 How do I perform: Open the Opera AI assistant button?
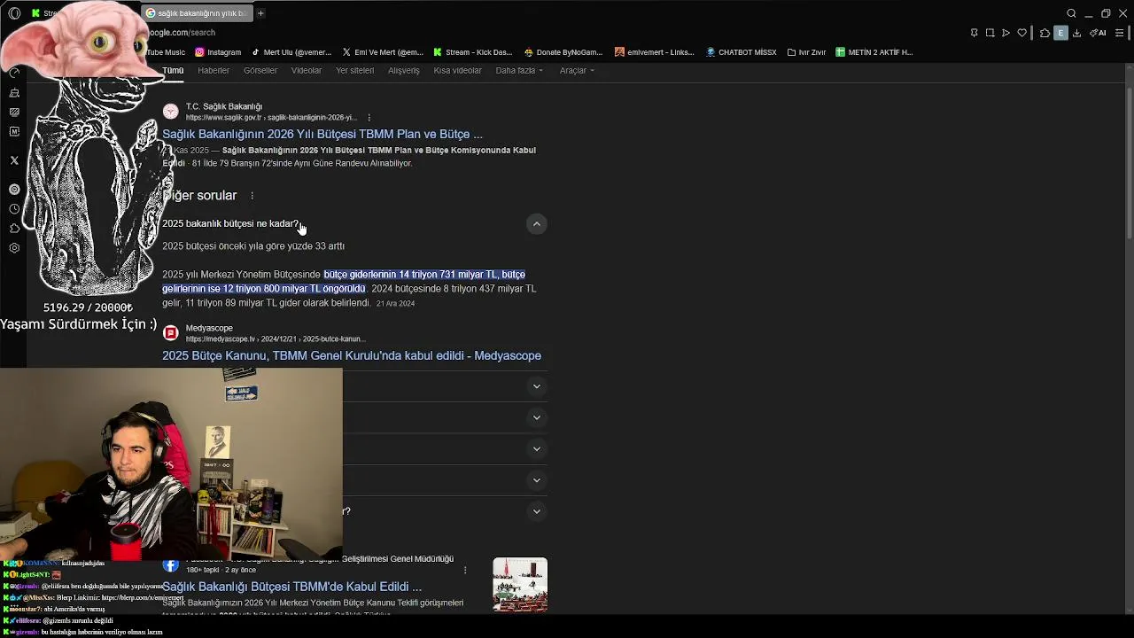click(1099, 33)
